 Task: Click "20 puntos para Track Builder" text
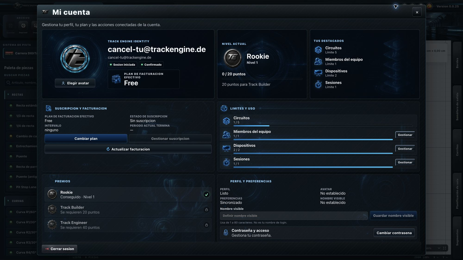pyautogui.click(x=246, y=84)
